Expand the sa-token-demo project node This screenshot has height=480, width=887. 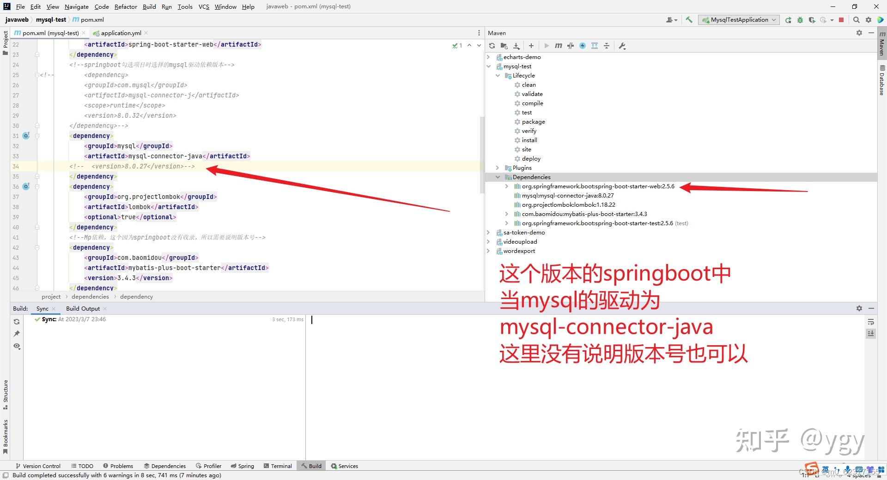[x=489, y=232]
